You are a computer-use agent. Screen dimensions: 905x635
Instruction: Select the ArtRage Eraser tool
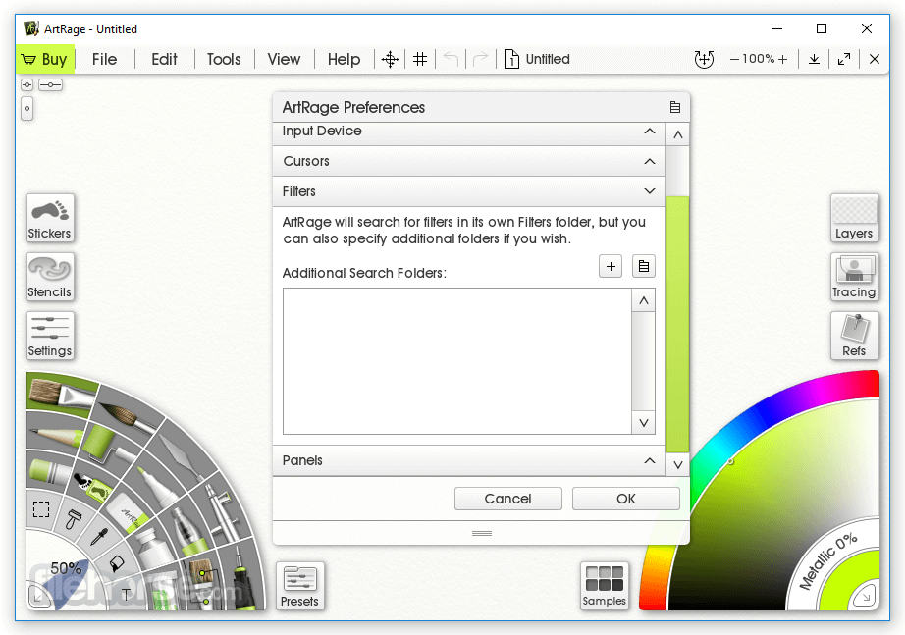click(129, 512)
